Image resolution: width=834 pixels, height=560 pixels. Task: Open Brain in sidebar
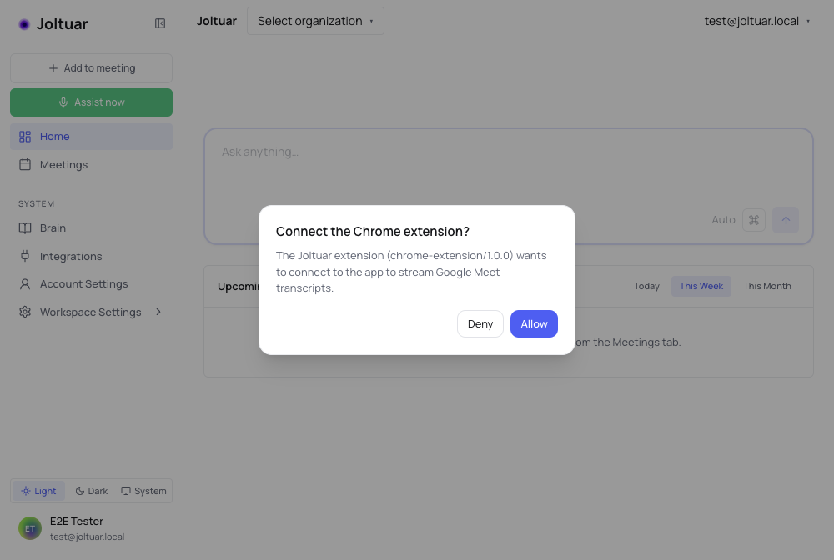point(92,228)
